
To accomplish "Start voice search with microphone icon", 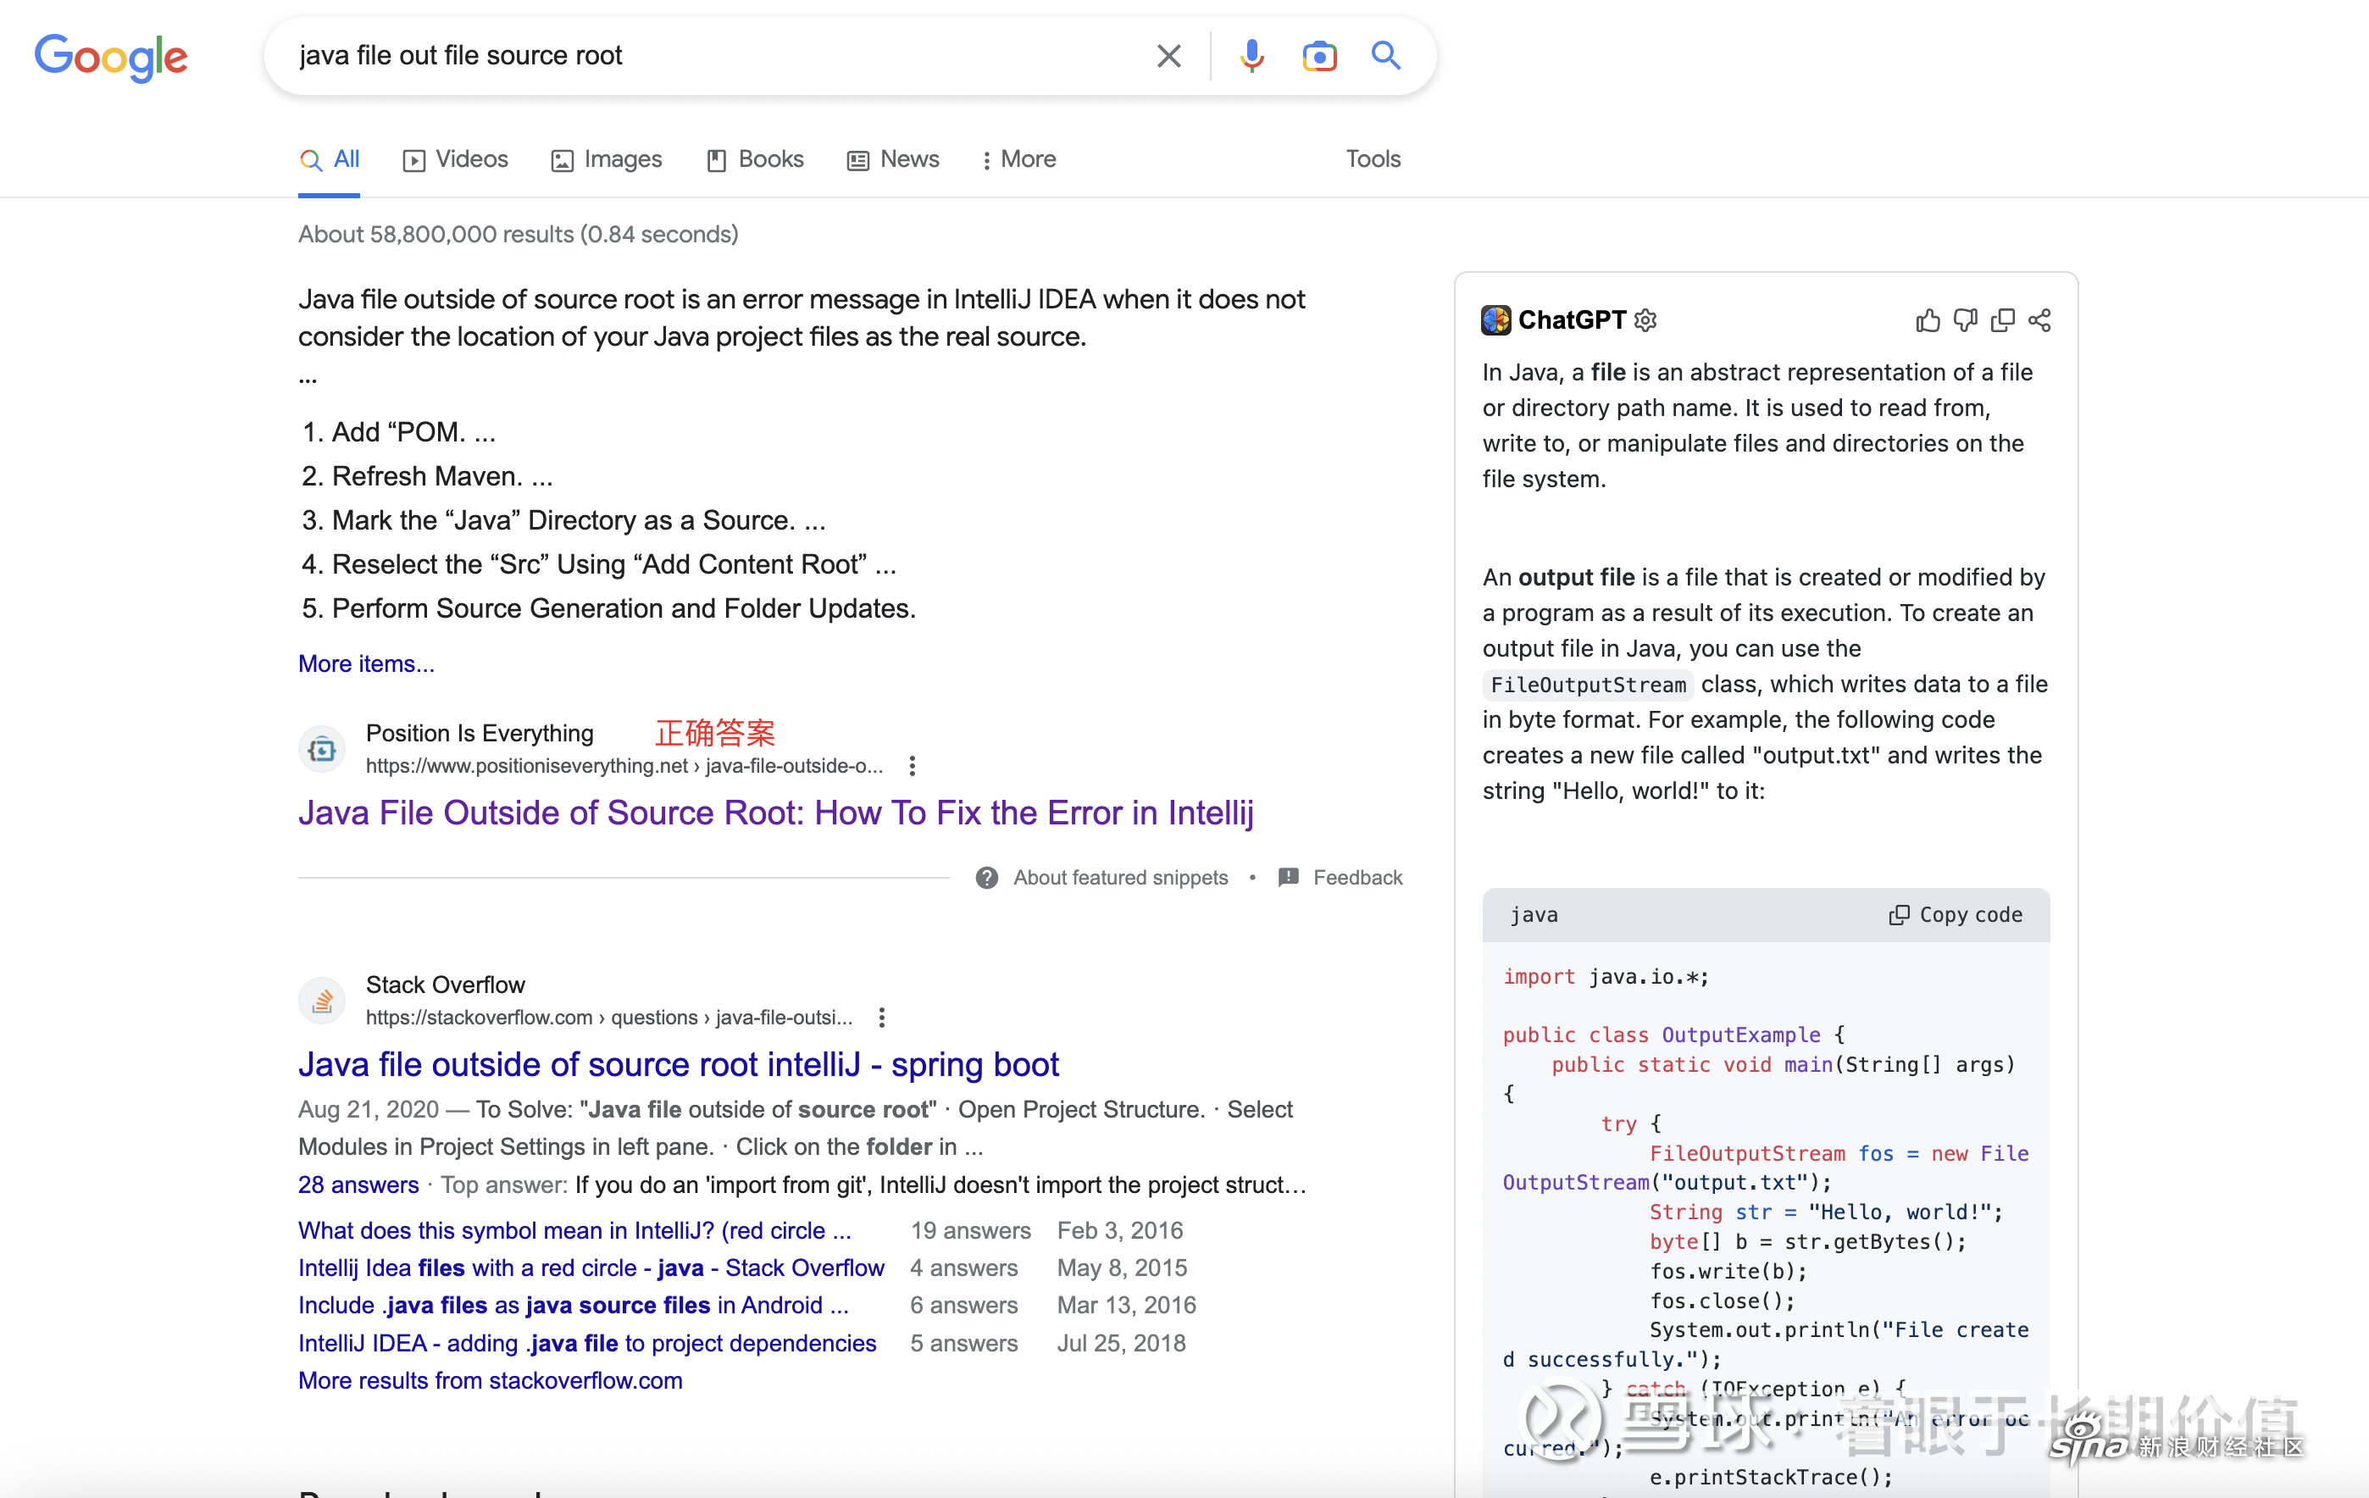I will pyautogui.click(x=1251, y=56).
